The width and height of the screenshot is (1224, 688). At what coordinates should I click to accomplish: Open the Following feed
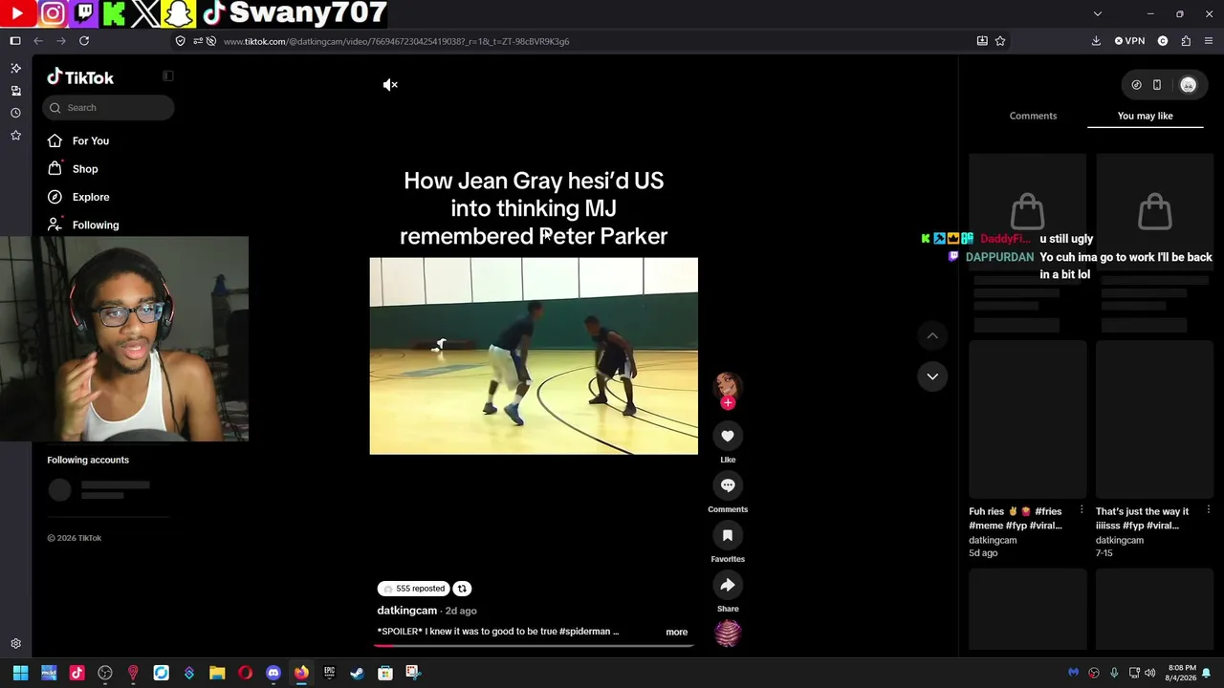click(x=96, y=225)
